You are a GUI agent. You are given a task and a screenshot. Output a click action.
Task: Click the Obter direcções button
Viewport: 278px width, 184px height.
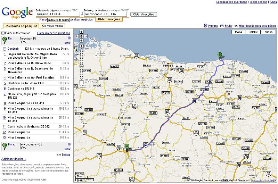[x=144, y=14]
